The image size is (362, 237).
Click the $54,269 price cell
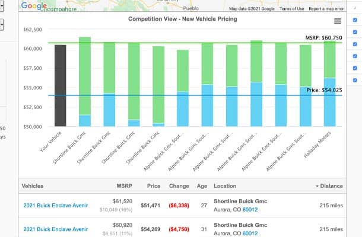coord(150,229)
